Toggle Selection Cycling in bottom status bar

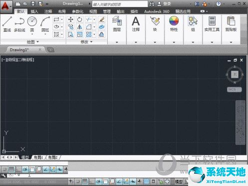[x=160, y=182]
